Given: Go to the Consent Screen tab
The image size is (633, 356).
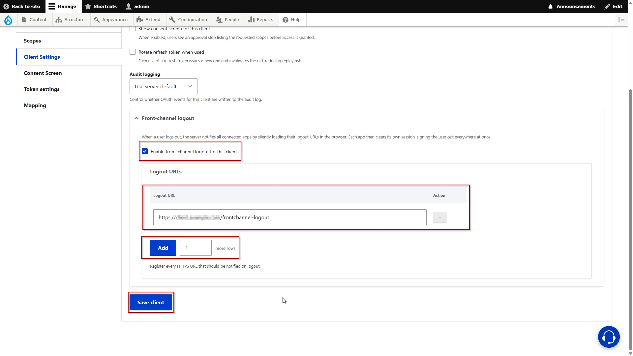Looking at the screenshot, I should 69,73.
